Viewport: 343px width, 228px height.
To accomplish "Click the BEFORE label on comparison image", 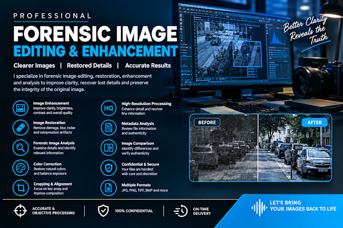I will tap(207, 122).
